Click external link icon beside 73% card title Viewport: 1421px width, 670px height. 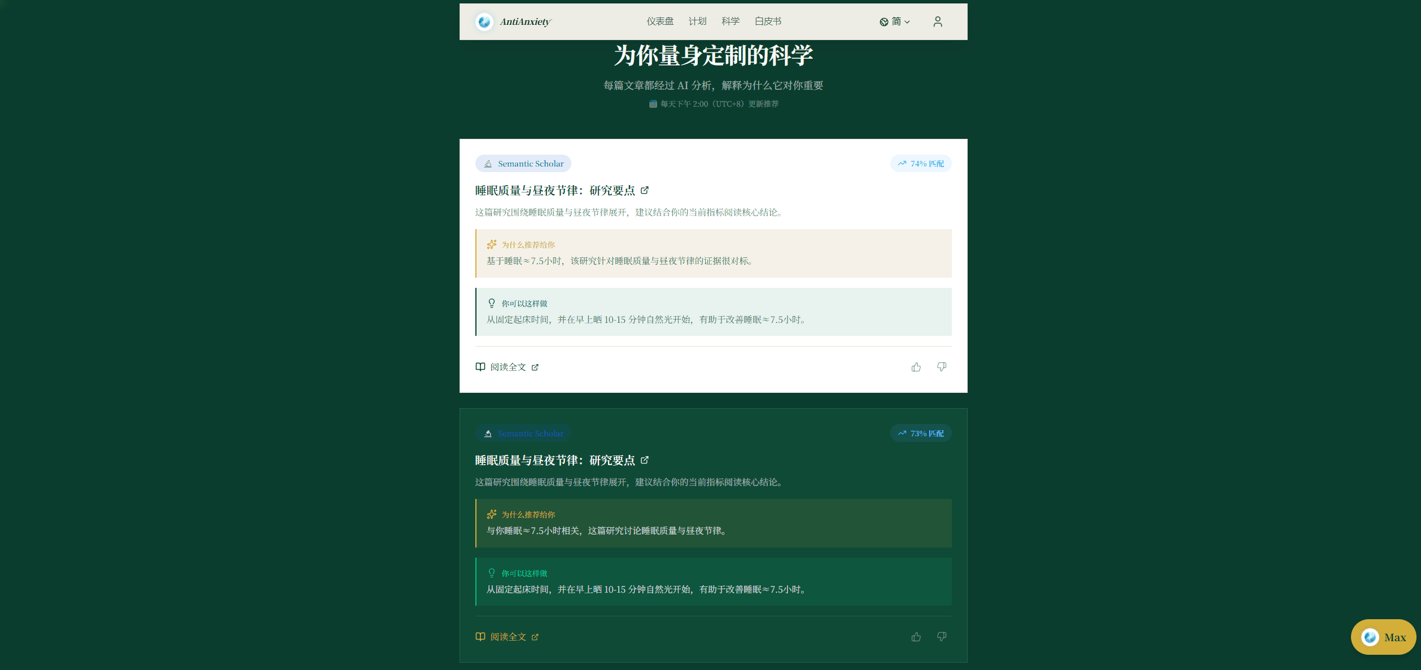[x=645, y=460]
